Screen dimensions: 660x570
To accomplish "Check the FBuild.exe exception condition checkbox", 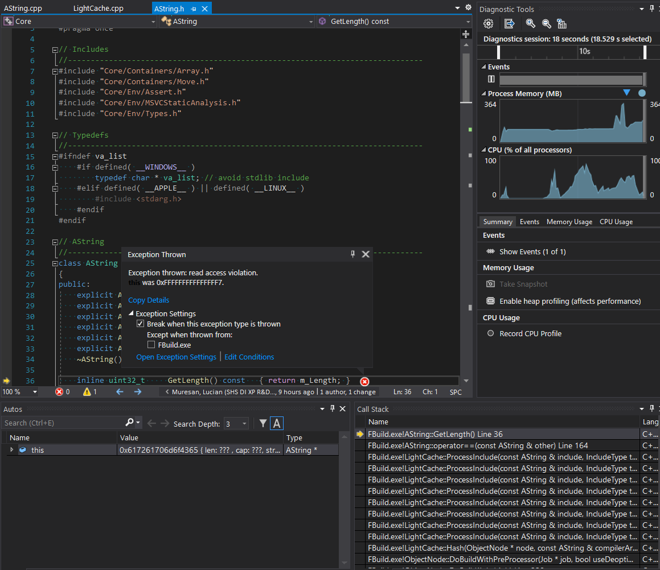I will click(x=151, y=345).
